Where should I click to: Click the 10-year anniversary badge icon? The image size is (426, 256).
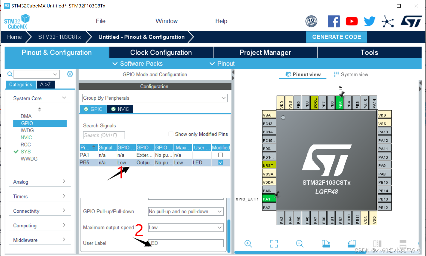click(x=311, y=21)
